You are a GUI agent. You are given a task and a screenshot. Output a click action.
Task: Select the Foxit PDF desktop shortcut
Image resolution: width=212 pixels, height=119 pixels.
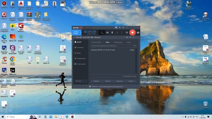[13, 50]
